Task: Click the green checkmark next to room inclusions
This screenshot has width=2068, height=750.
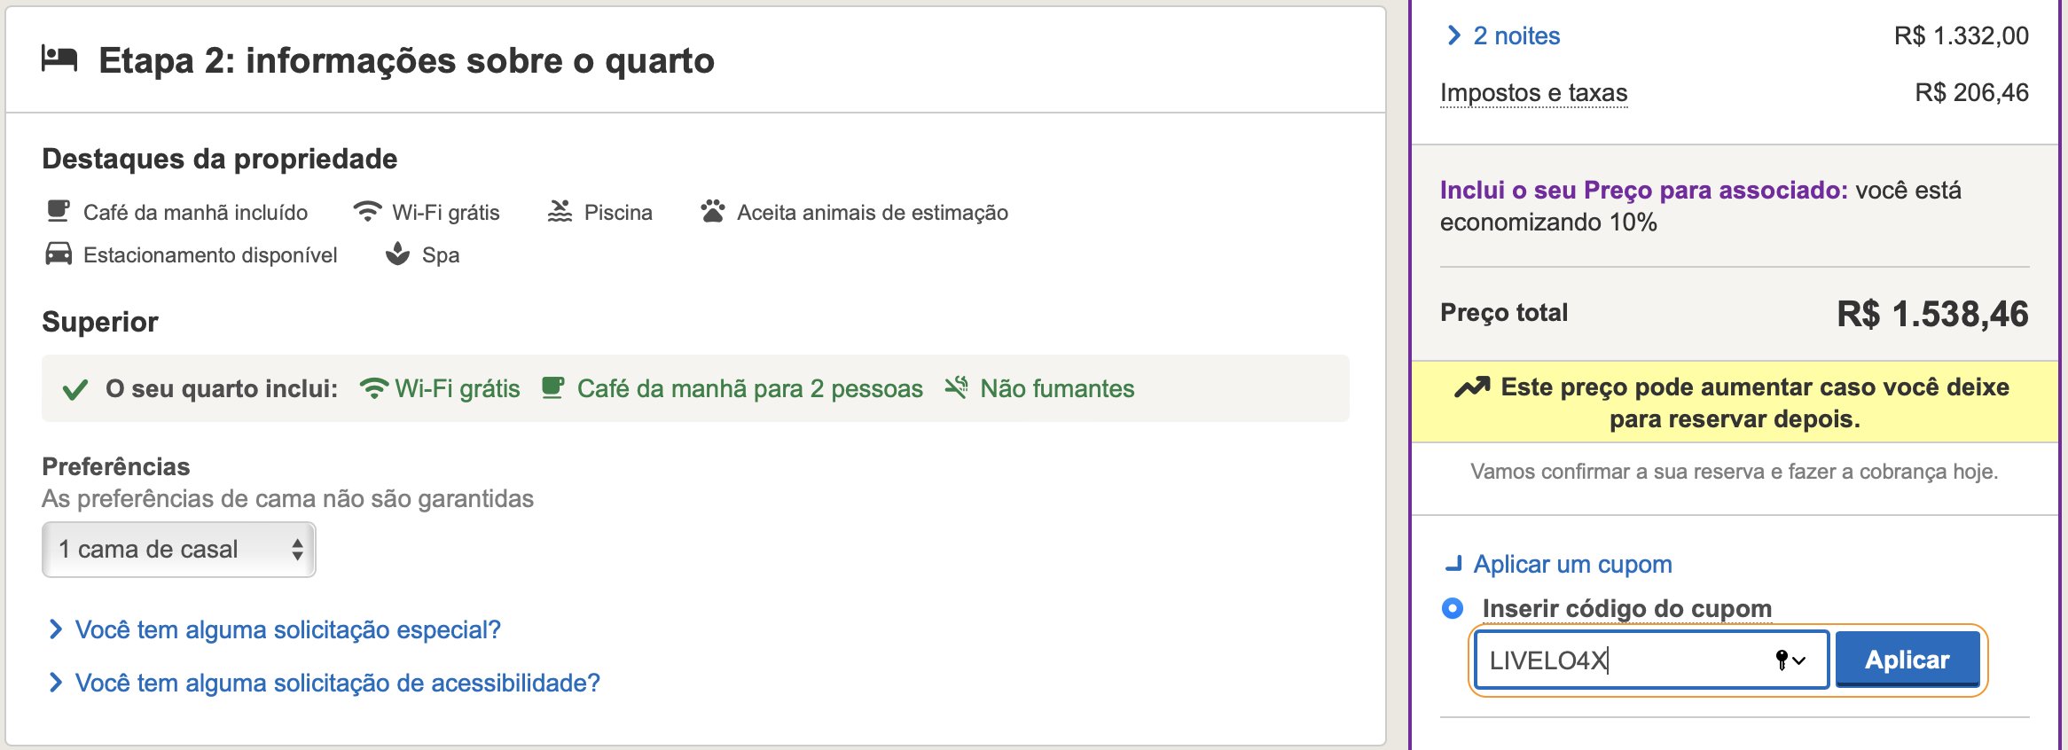Action: coord(75,389)
